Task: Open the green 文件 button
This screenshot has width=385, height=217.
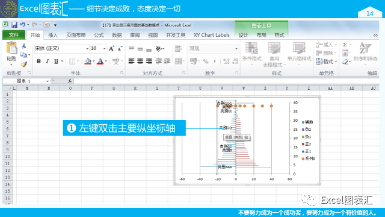Action: pyautogui.click(x=14, y=35)
